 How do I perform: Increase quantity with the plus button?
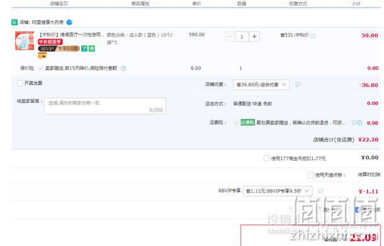[x=254, y=37]
